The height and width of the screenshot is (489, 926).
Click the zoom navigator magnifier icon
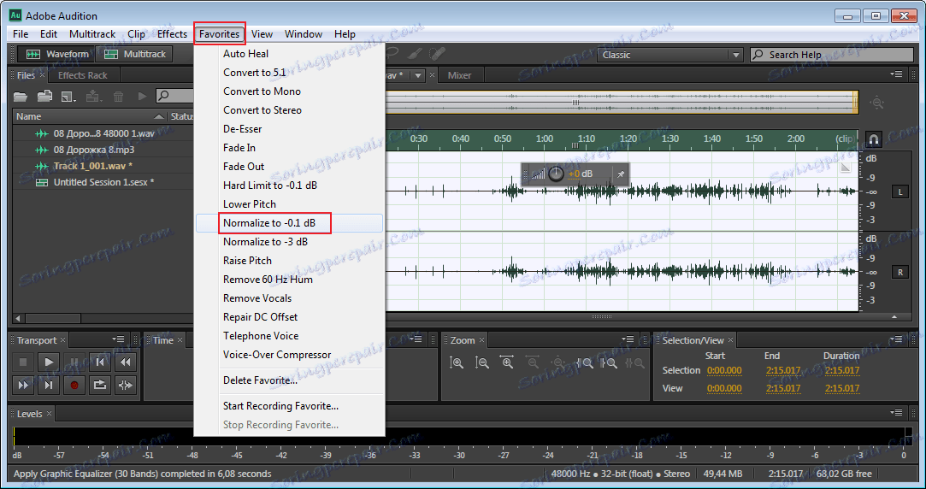(x=877, y=103)
